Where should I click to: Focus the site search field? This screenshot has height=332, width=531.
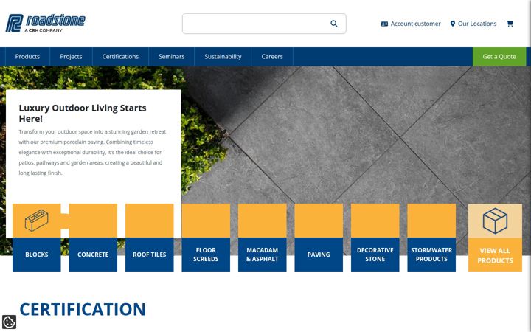tap(264, 24)
